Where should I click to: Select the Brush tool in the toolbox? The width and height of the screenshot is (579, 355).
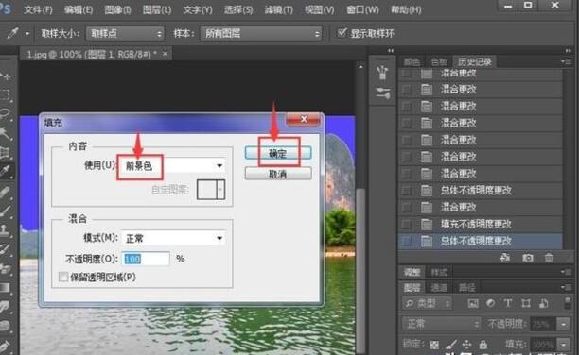(5, 211)
